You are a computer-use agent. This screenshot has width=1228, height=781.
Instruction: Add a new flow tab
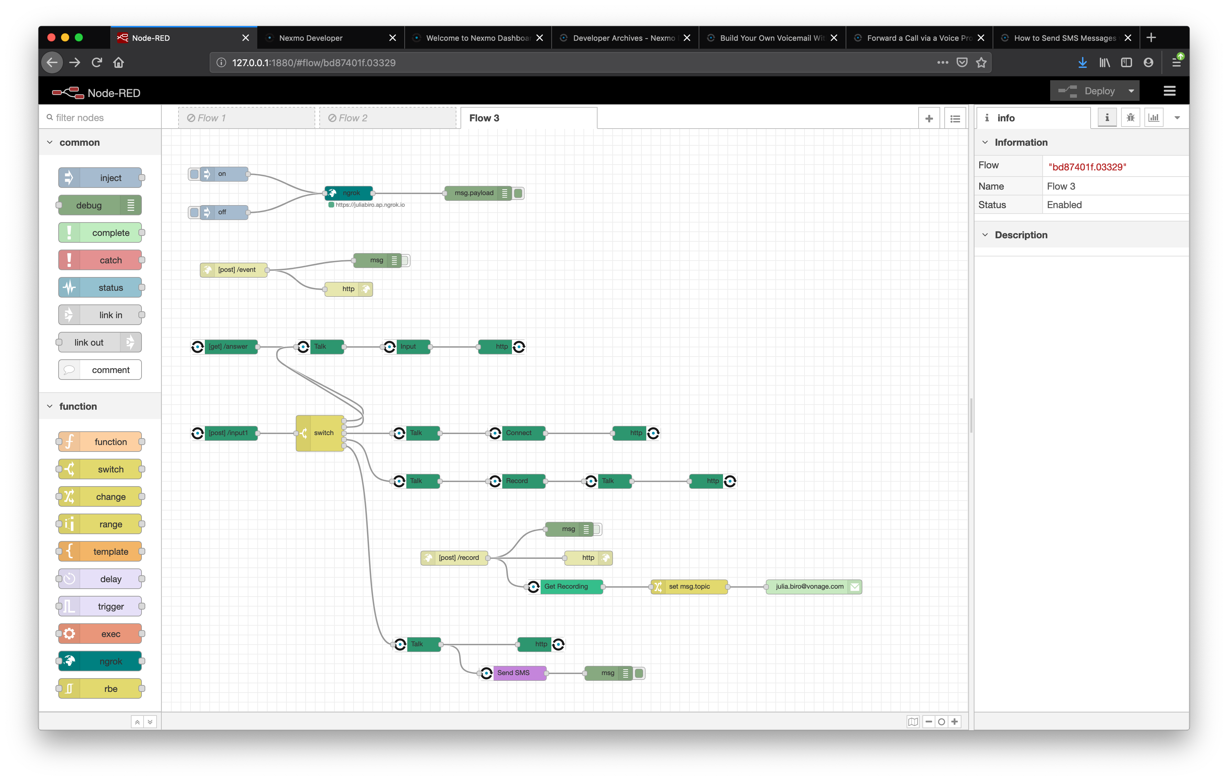pyautogui.click(x=929, y=118)
